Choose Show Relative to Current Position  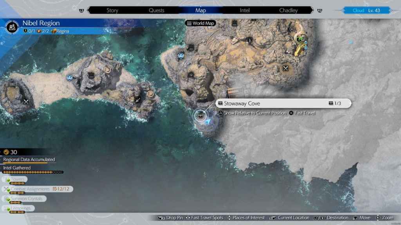(253, 113)
